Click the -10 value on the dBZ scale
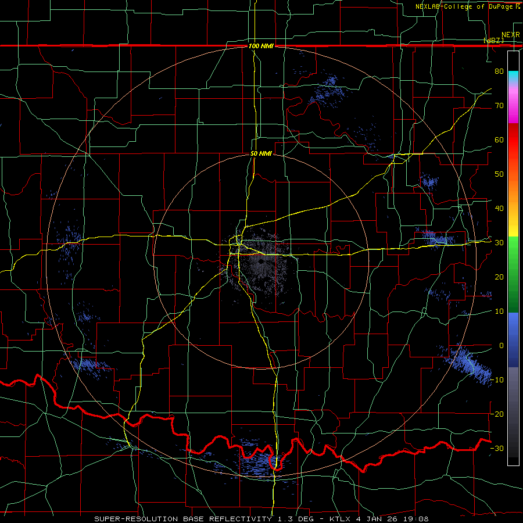 click(x=497, y=379)
